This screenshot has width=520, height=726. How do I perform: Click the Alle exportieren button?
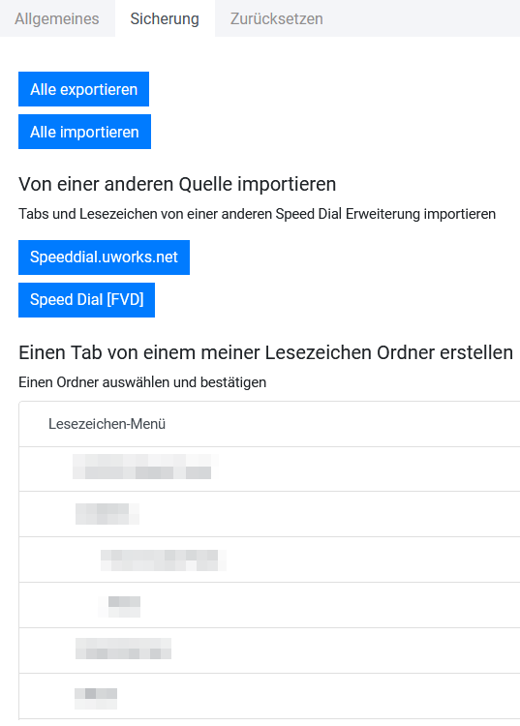click(x=84, y=89)
